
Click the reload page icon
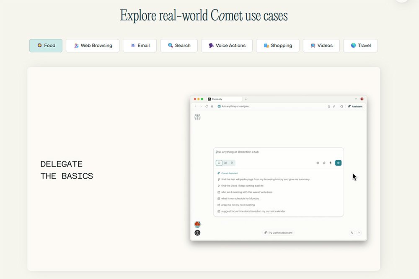pyautogui.click(x=207, y=106)
